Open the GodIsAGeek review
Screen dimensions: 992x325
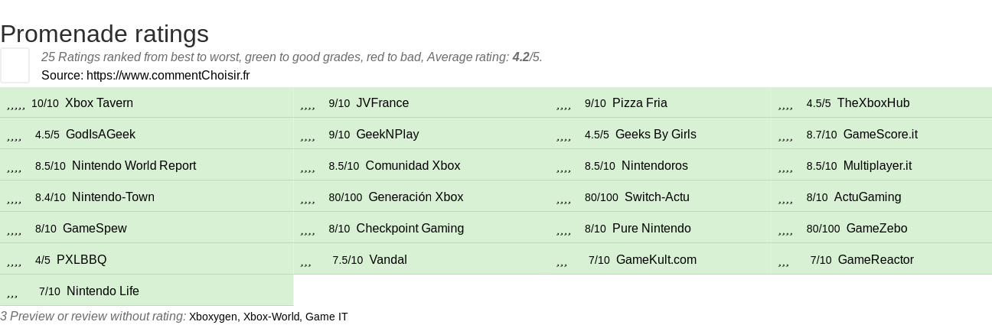(100, 135)
